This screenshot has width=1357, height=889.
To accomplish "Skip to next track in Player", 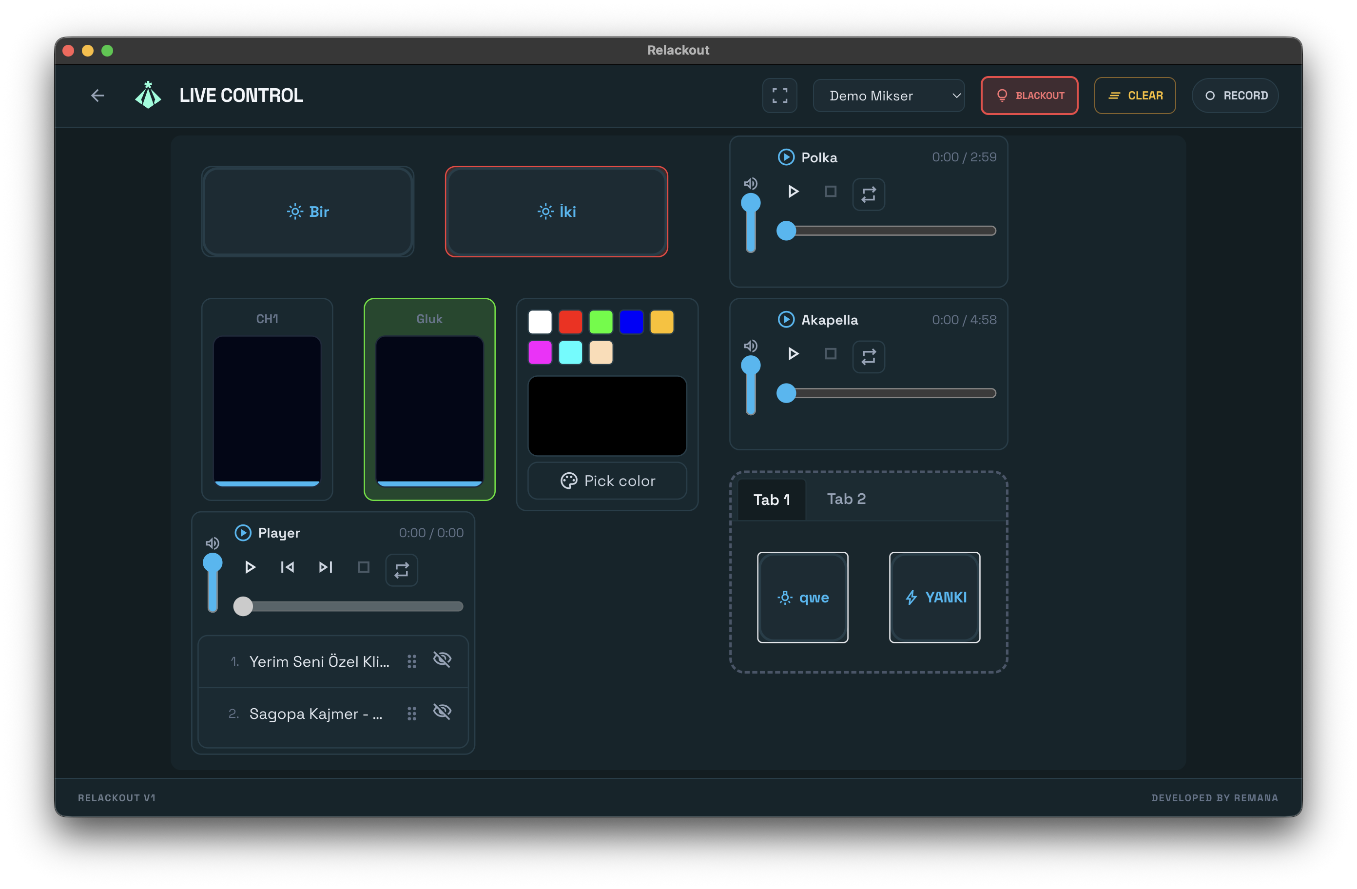I will click(326, 567).
